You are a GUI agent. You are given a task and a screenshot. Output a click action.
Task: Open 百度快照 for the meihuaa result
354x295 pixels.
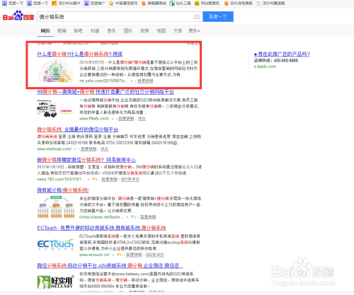(88, 149)
